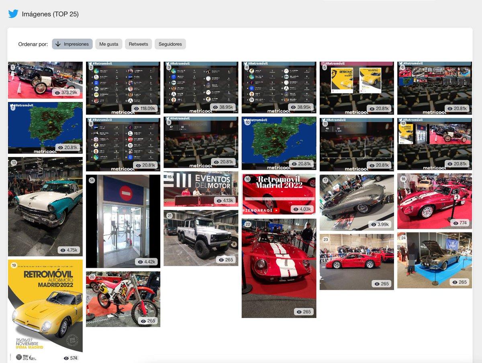Sort images by Me gusta
Viewport: 482px width, 363px height.
pos(109,44)
